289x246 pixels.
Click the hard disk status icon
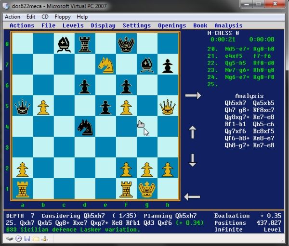[x=10, y=239]
